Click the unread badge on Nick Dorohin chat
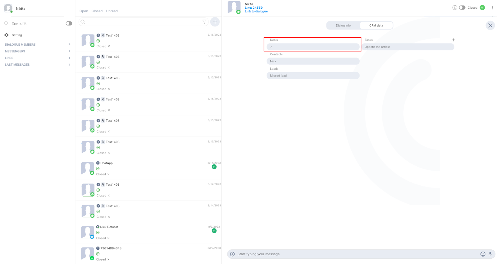497x264 pixels. tap(214, 231)
